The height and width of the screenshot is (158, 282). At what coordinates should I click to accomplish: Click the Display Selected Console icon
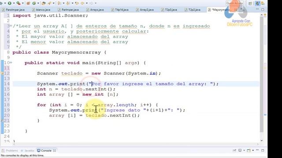pyautogui.click(x=240, y=150)
